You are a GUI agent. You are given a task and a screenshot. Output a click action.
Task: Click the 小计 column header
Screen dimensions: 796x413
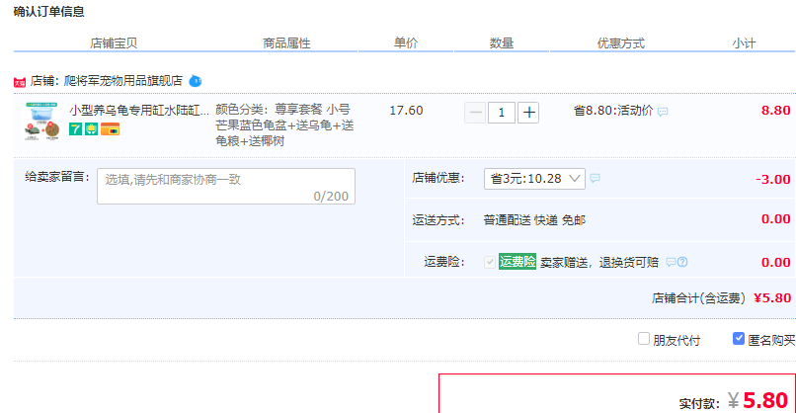[744, 43]
